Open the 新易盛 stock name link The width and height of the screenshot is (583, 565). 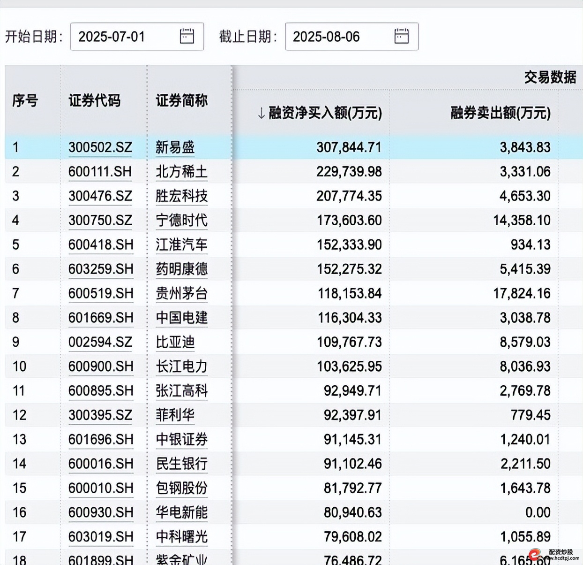(x=175, y=147)
